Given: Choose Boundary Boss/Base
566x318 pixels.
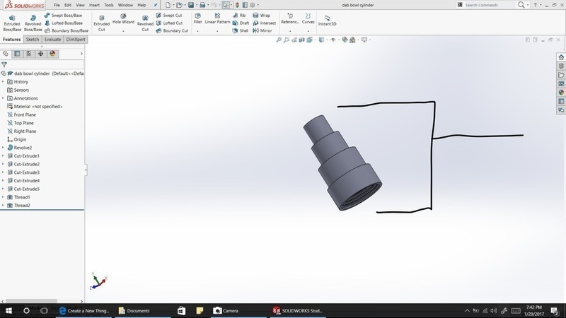Looking at the screenshot, I should [66, 30].
